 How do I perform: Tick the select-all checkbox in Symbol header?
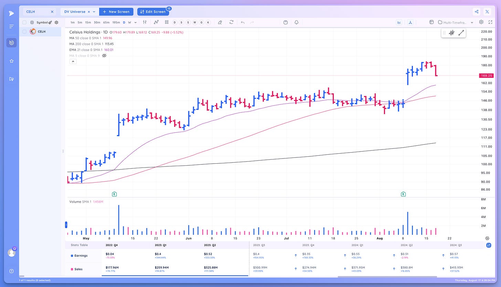pyautogui.click(x=24, y=22)
